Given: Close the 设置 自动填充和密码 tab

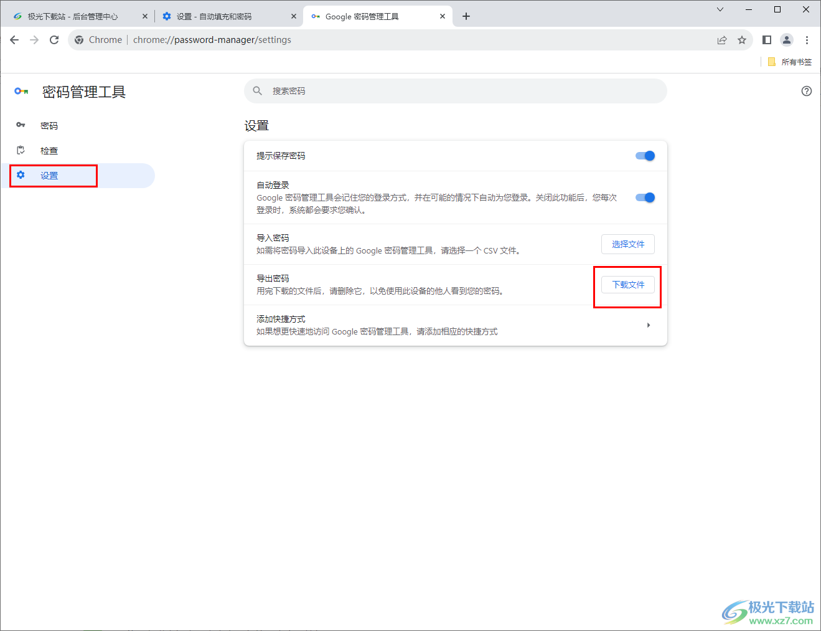Looking at the screenshot, I should 294,16.
